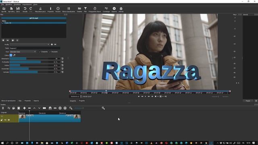Ripple delete with timeline minus icon
The height and width of the screenshot is (145, 258).
pos(29,108)
